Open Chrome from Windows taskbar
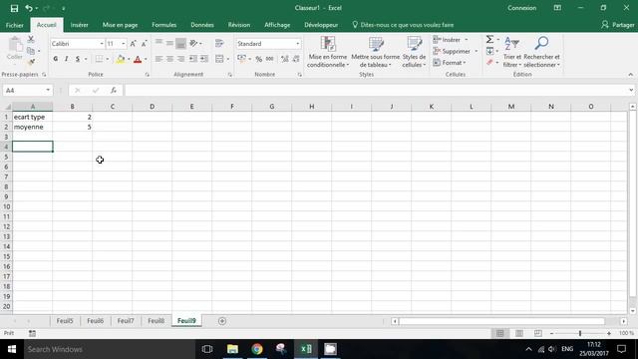The width and height of the screenshot is (638, 359). 257,349
